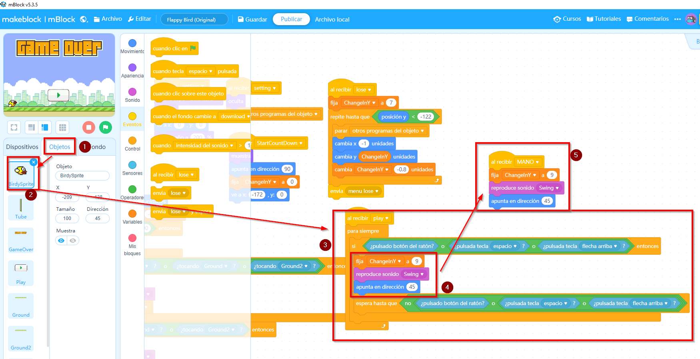Screen dimensions: 700x359
Task: Open the three-dots more menu
Action: [677, 19]
